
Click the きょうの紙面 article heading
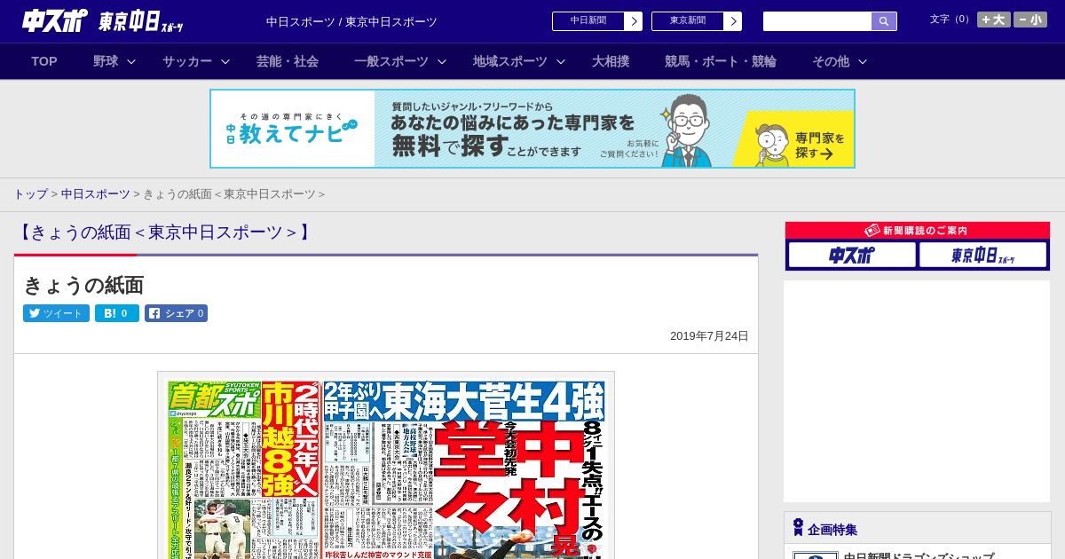(83, 285)
